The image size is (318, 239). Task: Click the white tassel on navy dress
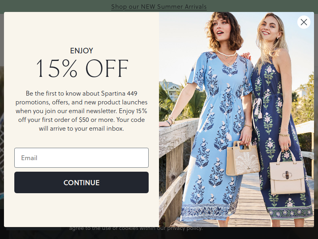pos(260,114)
